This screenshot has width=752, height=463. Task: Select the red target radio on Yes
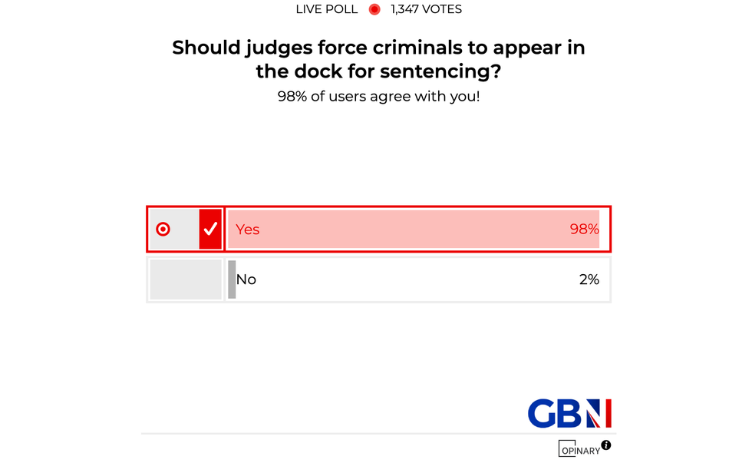163,229
